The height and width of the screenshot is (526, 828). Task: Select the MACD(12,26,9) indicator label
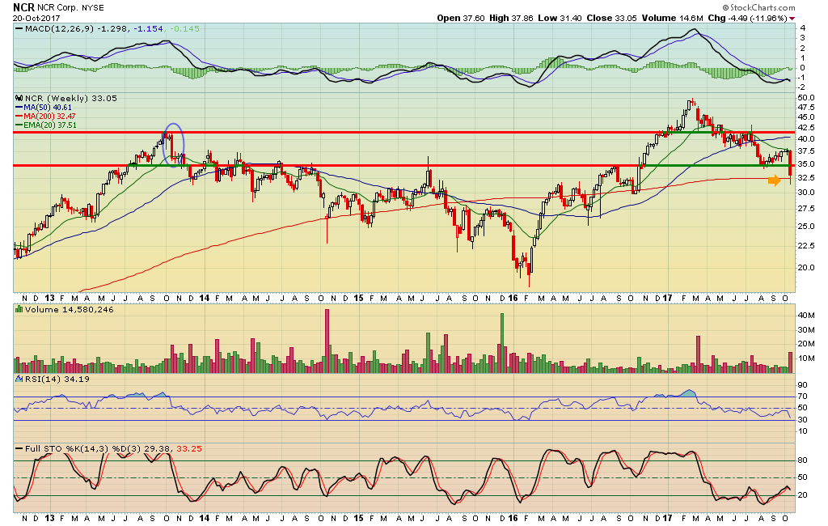[58, 29]
